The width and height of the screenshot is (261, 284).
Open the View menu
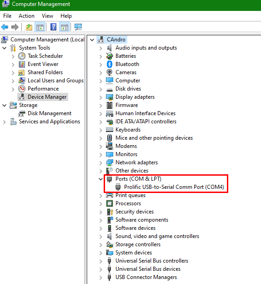(x=47, y=16)
